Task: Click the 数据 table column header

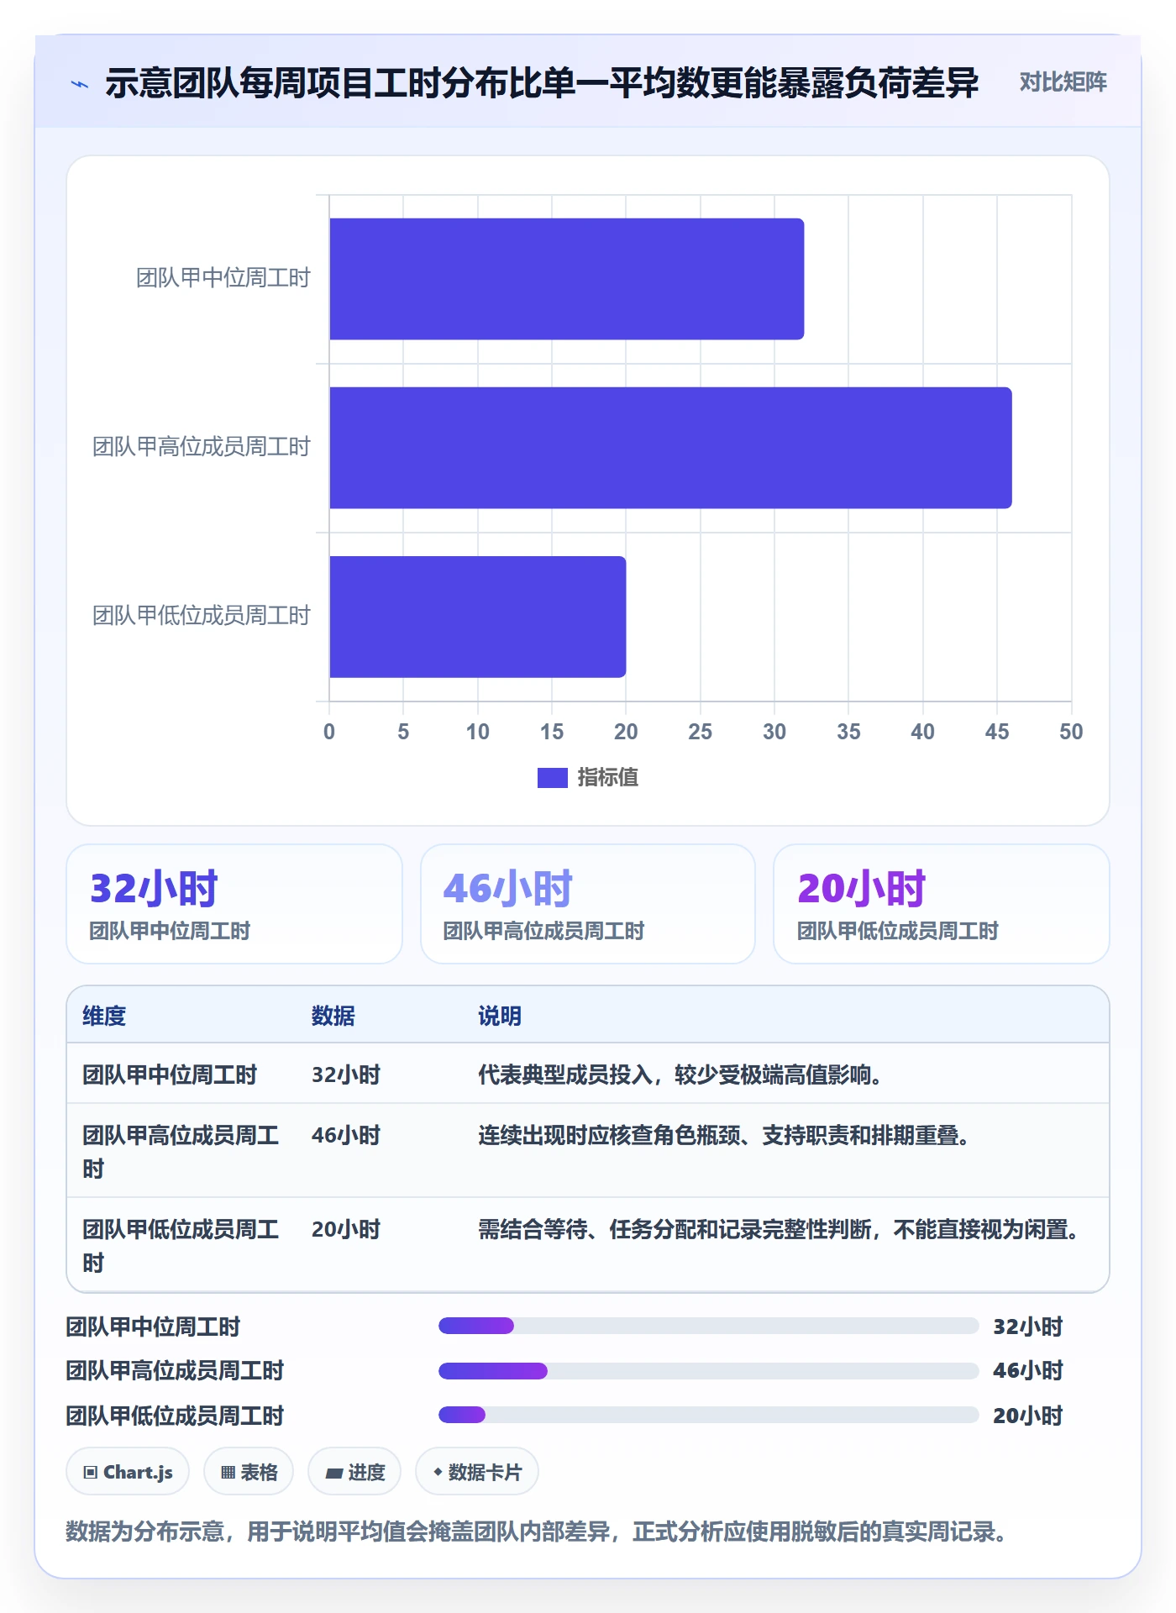Action: tap(333, 1016)
